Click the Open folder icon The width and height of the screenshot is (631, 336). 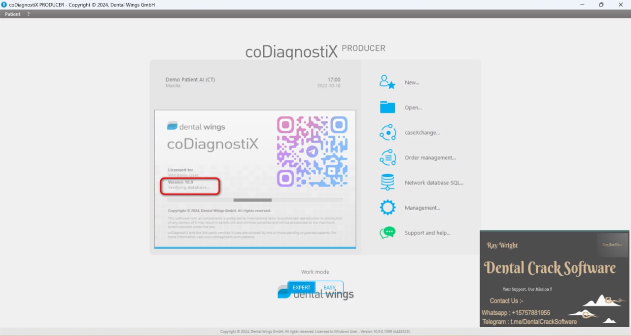387,107
